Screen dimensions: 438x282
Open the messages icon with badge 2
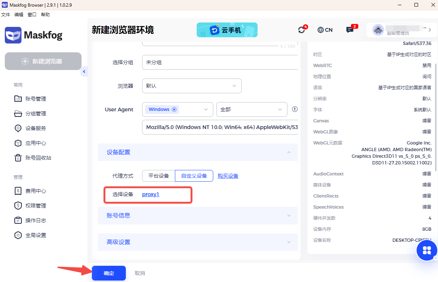coord(350,29)
